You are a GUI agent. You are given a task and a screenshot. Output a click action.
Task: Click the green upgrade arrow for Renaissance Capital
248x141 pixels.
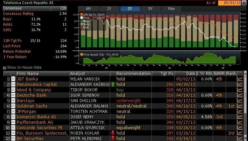pos(112,84)
